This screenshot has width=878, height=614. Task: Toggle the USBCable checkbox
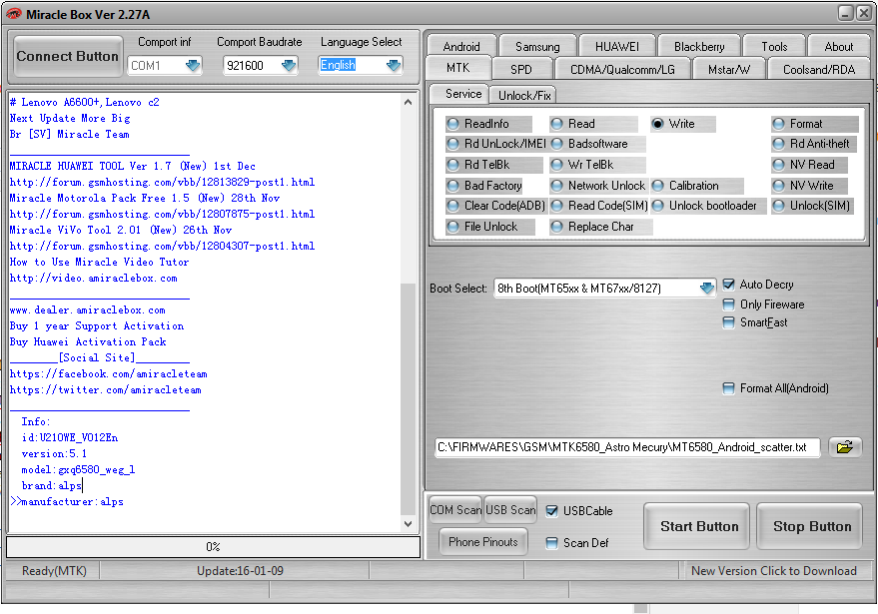tap(551, 511)
